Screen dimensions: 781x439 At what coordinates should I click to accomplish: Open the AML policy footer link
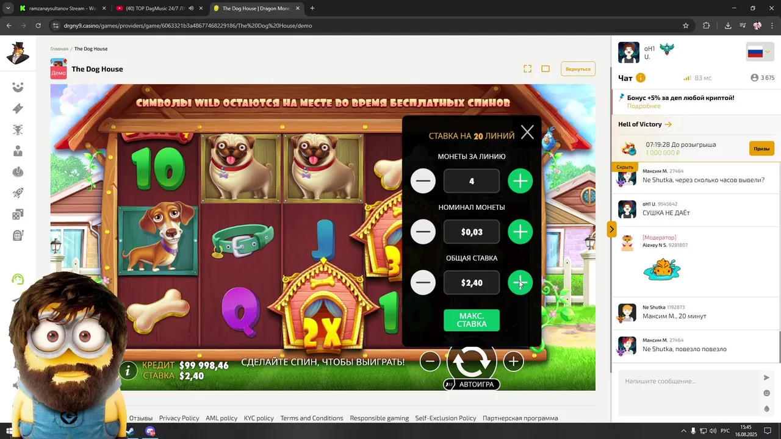tap(221, 418)
